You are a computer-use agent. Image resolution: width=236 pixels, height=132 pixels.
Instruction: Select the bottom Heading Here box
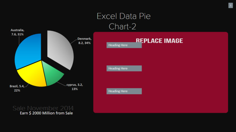pos(124,91)
